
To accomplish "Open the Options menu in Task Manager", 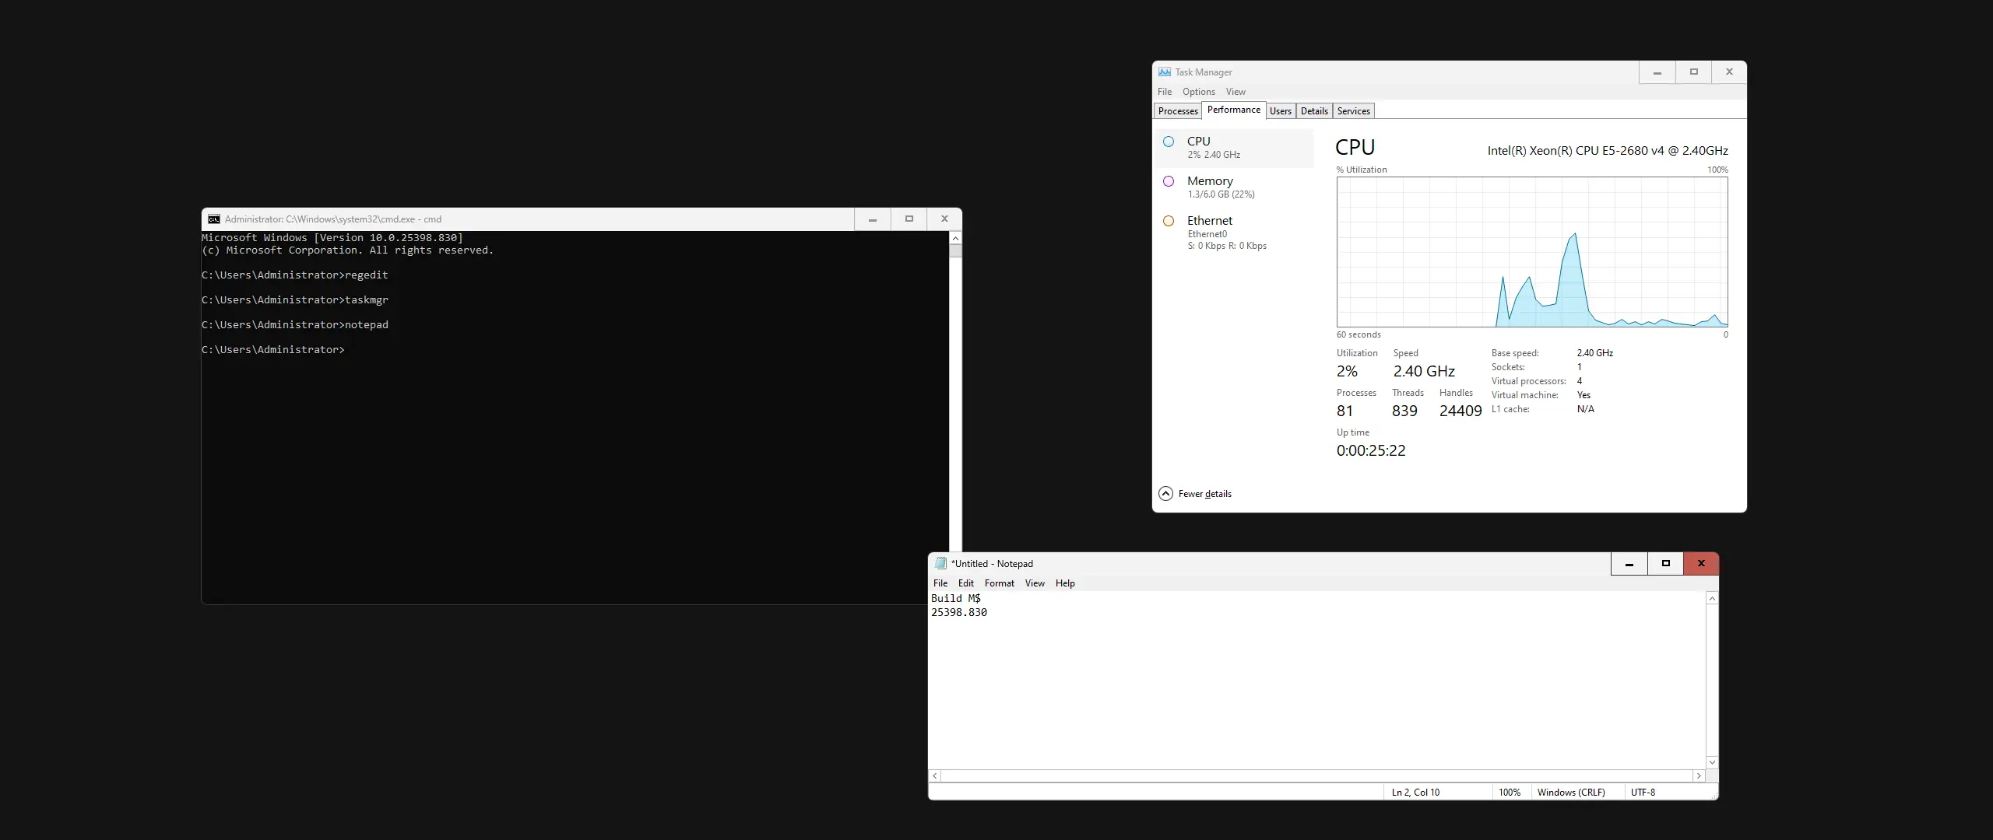I will click(x=1198, y=92).
